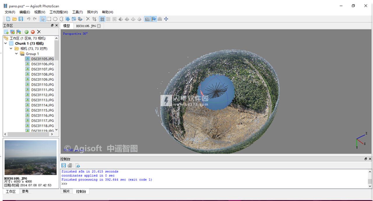Select DSC01107.JPG in the camera list
The width and height of the screenshot is (373, 201).
(43, 69)
